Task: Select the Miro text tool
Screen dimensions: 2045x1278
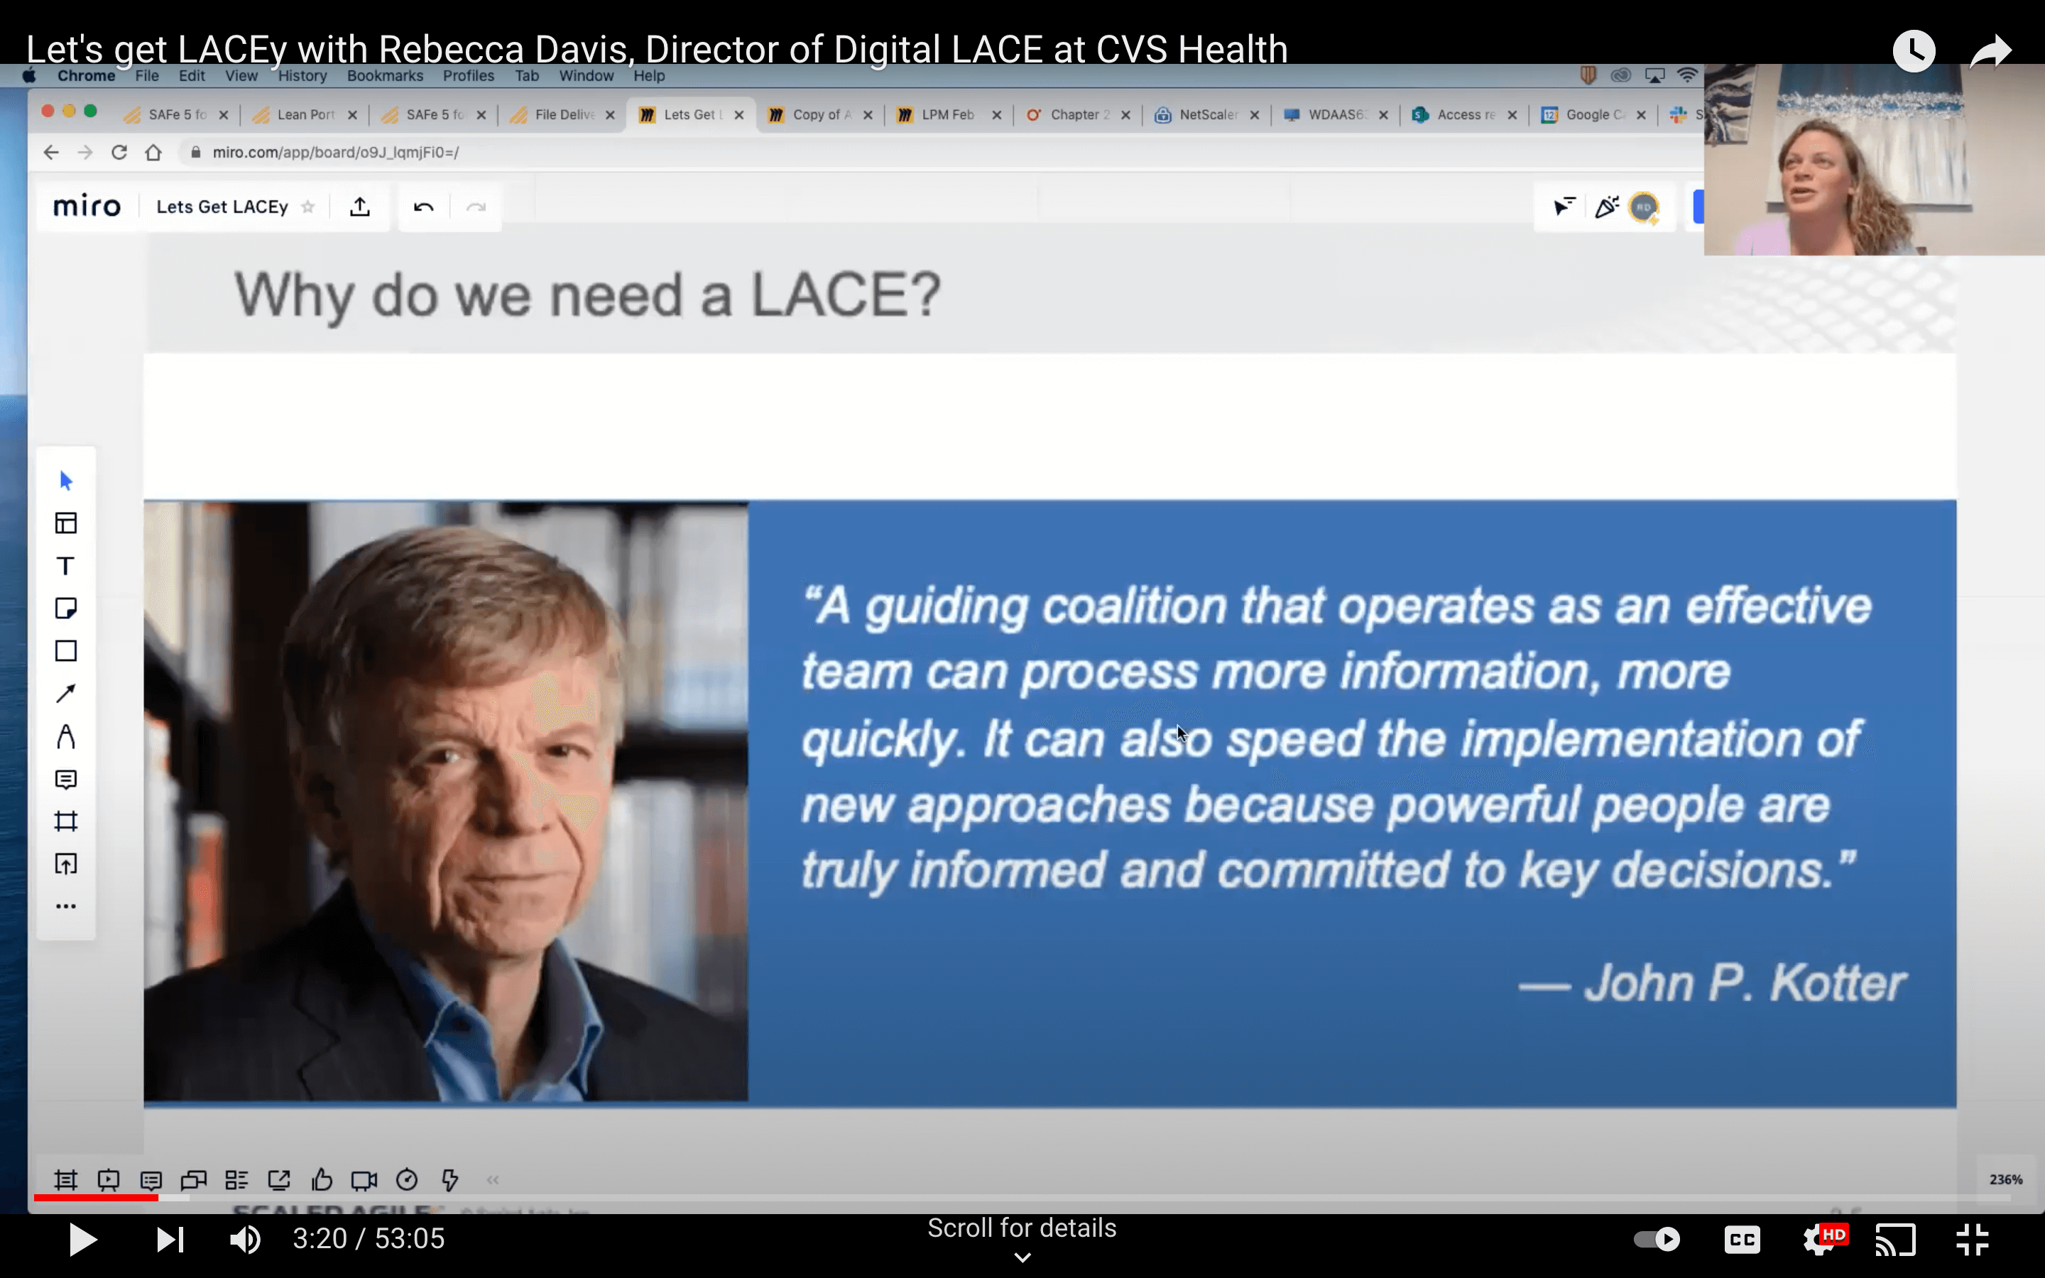Action: pyautogui.click(x=65, y=565)
